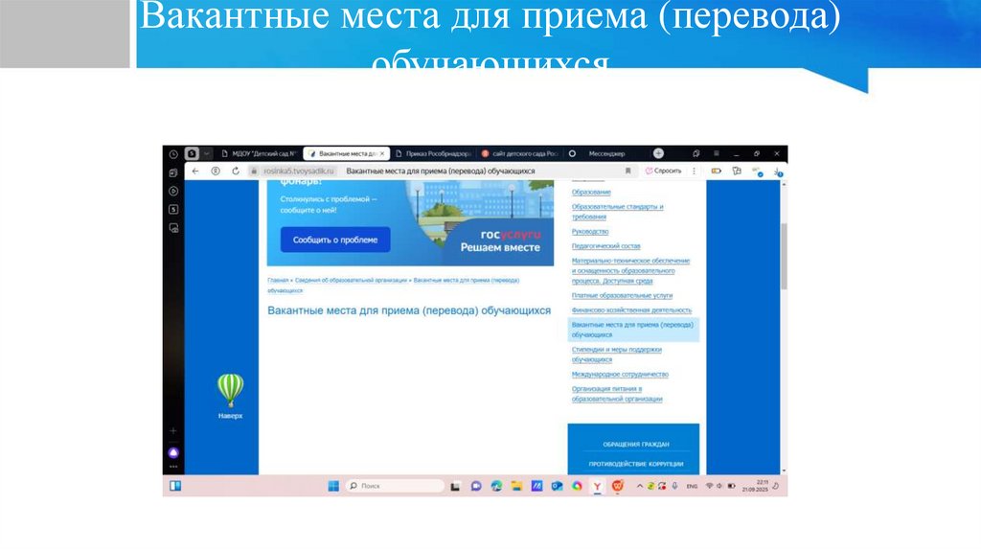Open File Explorer from the taskbar
Image resolution: width=981 pixels, height=550 pixels.
[516, 486]
